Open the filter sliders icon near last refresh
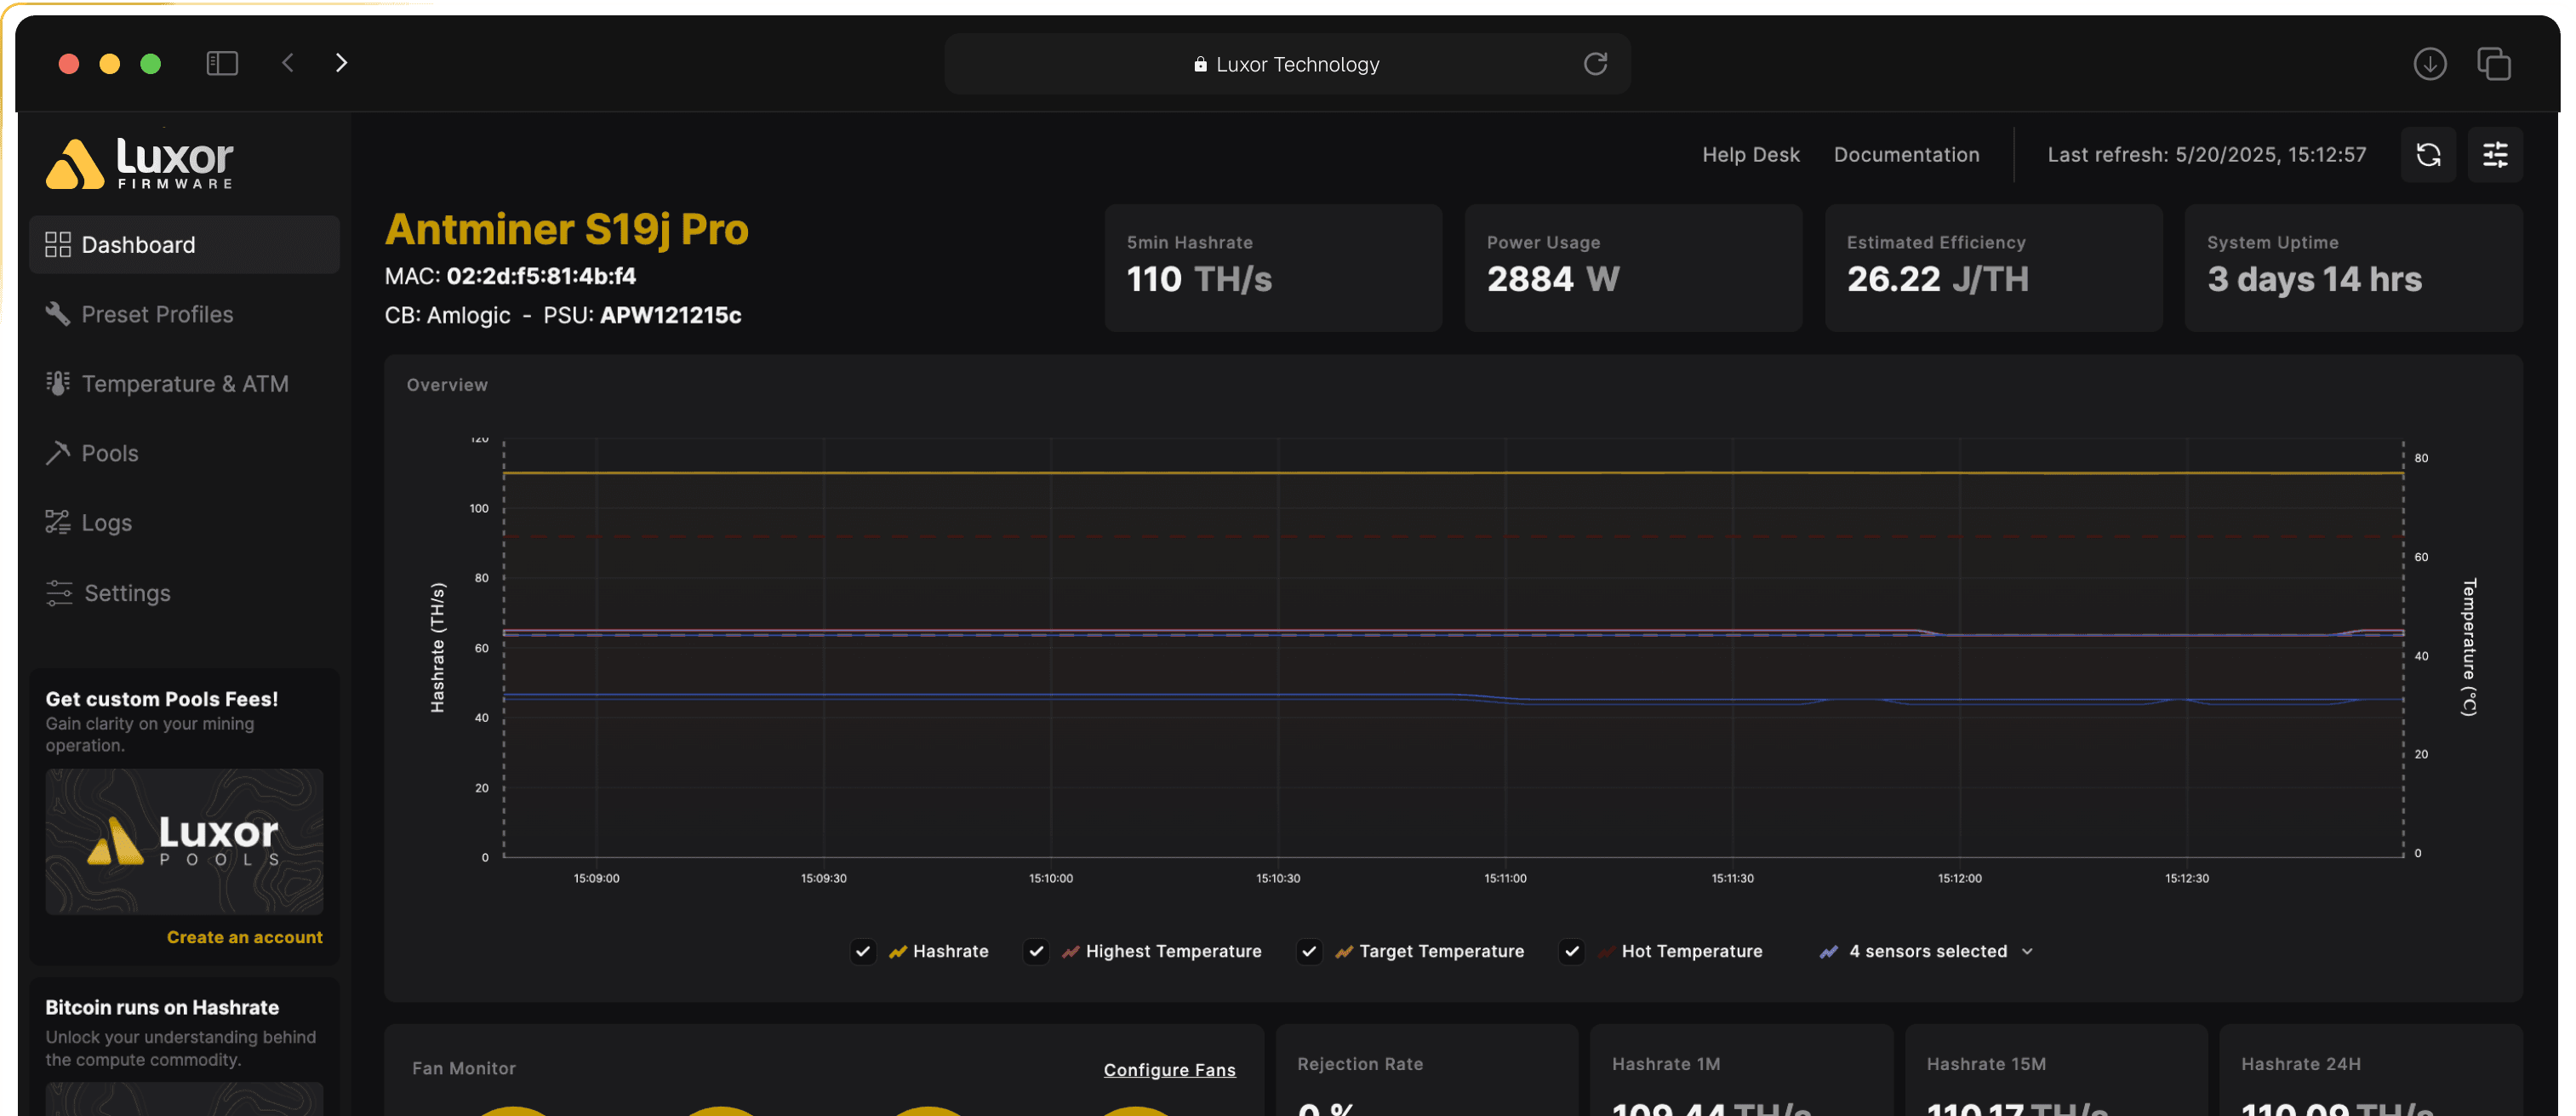The height and width of the screenshot is (1116, 2576). tap(2494, 155)
